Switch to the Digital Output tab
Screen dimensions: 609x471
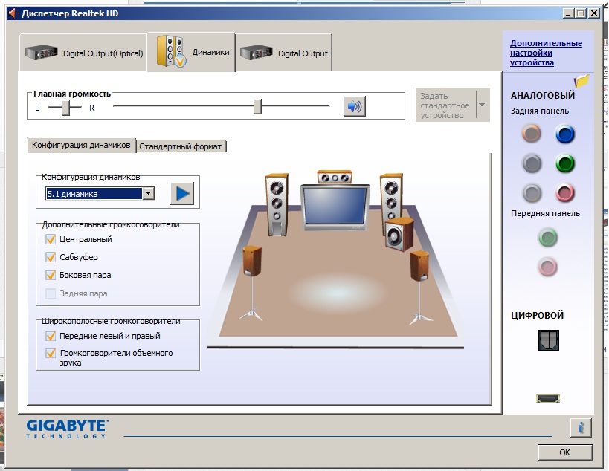[x=283, y=53]
